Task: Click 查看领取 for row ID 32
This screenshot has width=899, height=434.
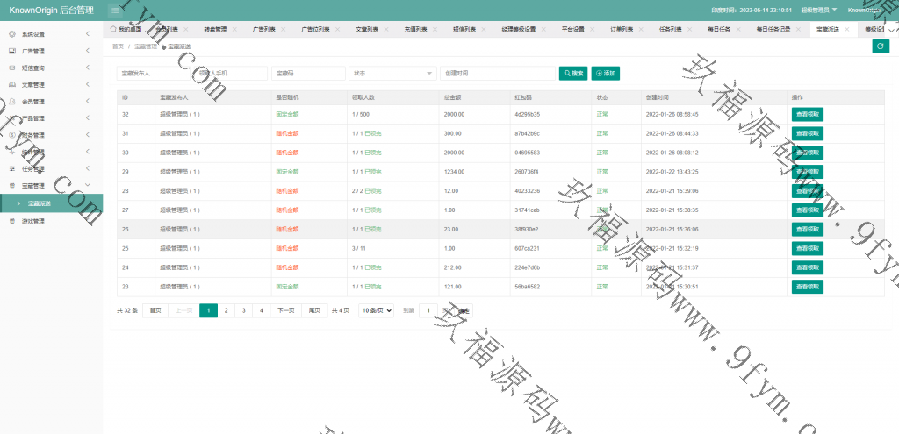Action: pyautogui.click(x=807, y=114)
